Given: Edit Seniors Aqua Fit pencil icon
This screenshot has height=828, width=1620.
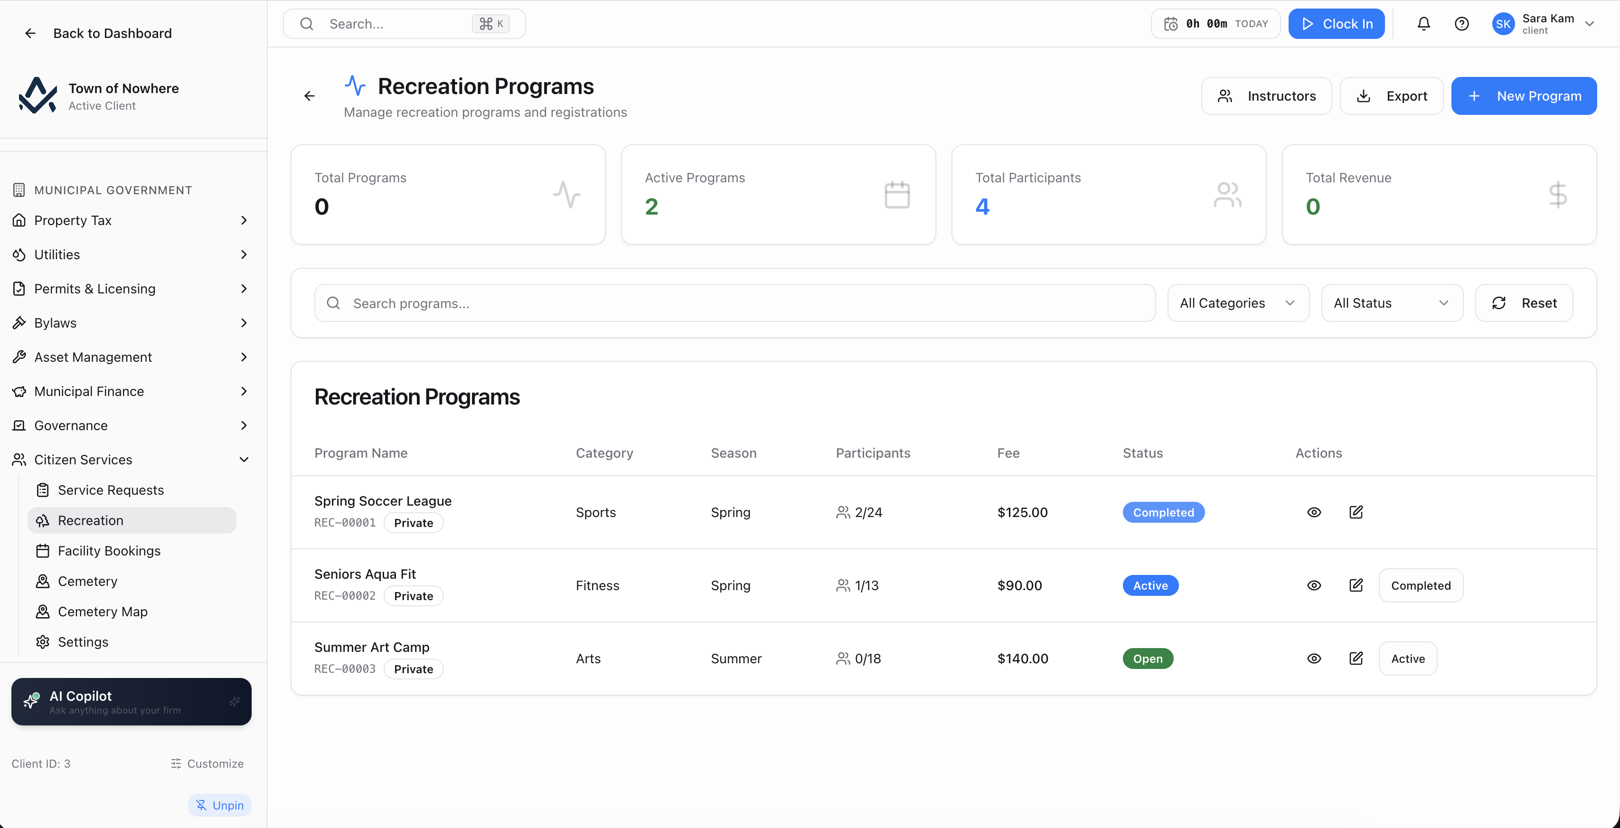Looking at the screenshot, I should coord(1356,585).
